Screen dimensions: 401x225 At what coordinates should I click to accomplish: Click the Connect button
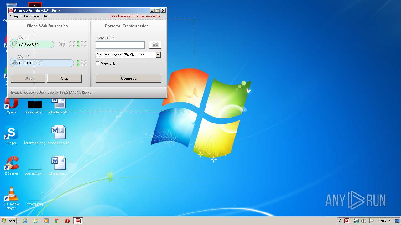128,78
